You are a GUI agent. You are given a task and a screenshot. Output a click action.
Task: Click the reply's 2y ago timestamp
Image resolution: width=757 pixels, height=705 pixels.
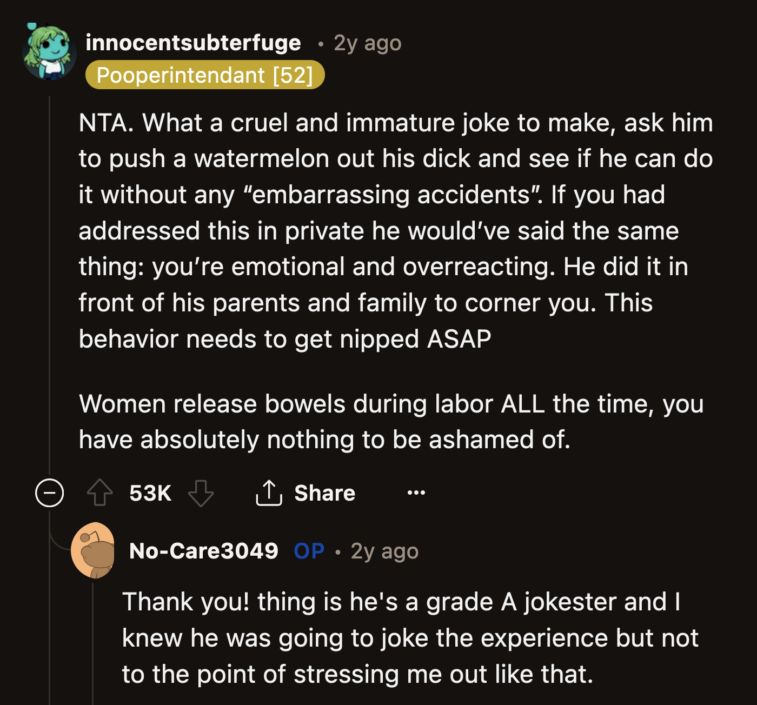coord(384,551)
